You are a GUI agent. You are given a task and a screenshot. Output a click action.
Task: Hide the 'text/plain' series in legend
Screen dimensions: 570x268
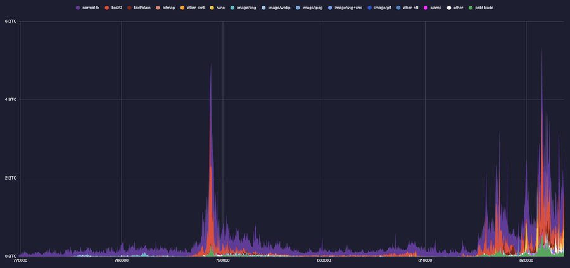(x=139, y=8)
